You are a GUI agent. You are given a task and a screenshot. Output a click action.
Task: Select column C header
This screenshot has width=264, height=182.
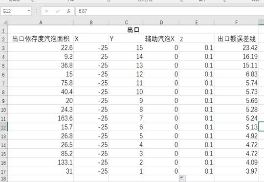click(x=127, y=22)
